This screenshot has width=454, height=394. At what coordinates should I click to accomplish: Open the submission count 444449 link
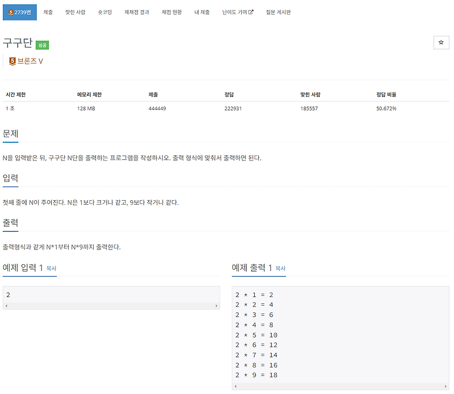pyautogui.click(x=156, y=108)
